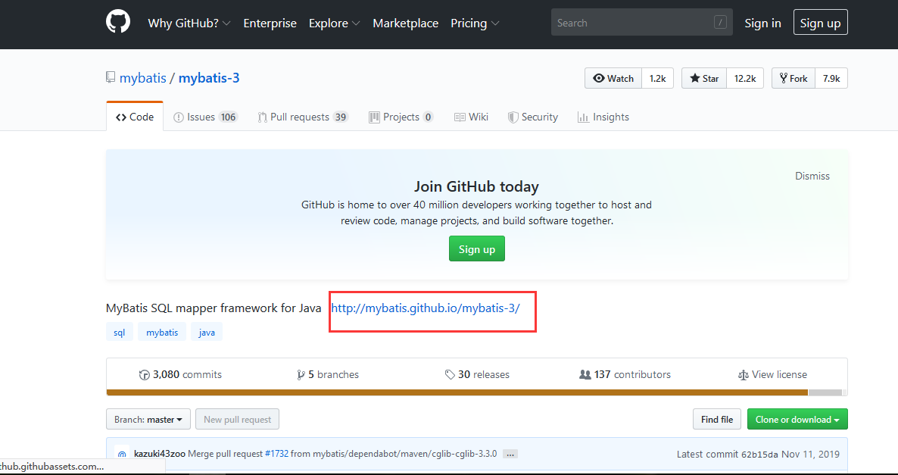Expand the Explore menu
Image resolution: width=898 pixels, height=475 pixels.
[x=335, y=23]
